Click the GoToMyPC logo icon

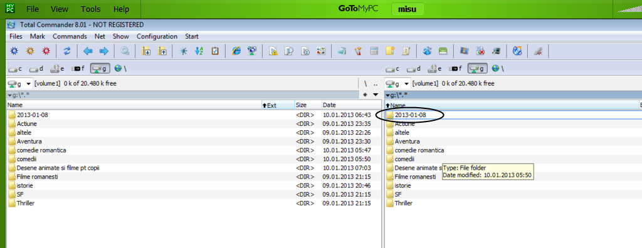click(x=10, y=8)
